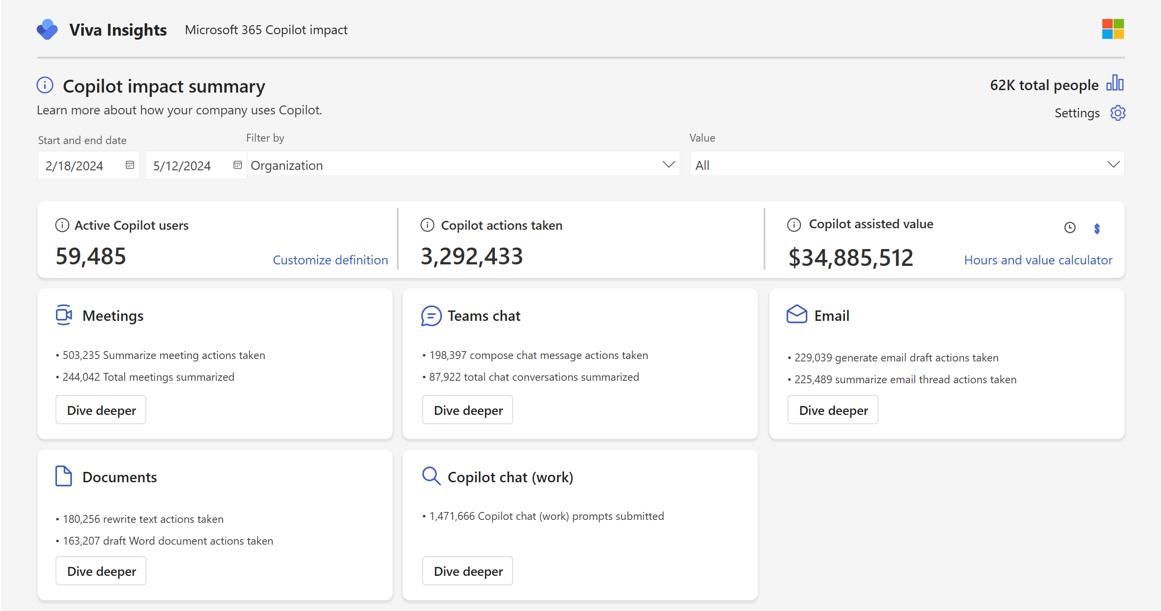1161x611 pixels.
Task: Click the Copilot chat magnifier icon
Action: (430, 476)
